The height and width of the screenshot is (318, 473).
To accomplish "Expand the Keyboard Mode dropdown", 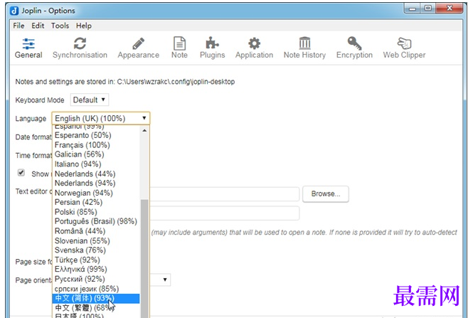I will tap(90, 100).
